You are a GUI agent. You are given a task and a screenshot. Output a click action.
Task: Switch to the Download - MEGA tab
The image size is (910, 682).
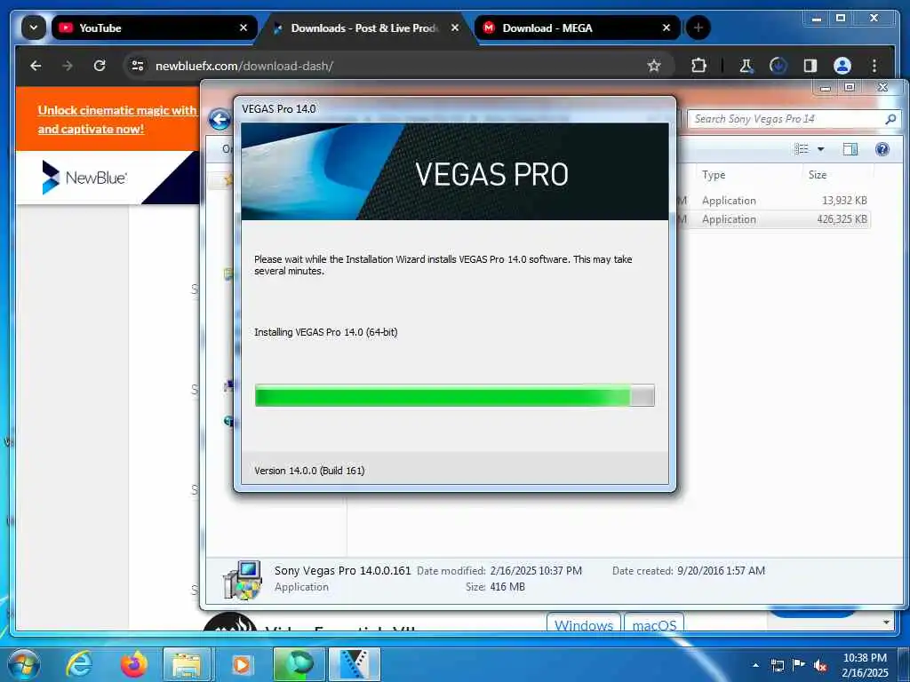tap(576, 28)
